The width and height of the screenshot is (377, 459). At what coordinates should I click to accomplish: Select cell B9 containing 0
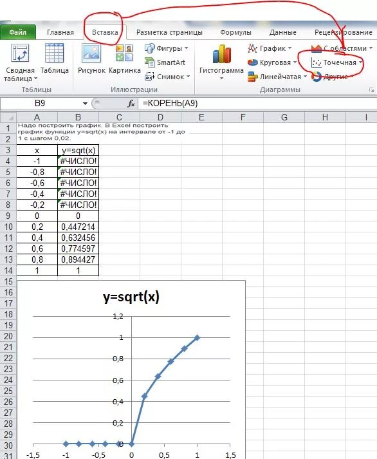tap(78, 216)
